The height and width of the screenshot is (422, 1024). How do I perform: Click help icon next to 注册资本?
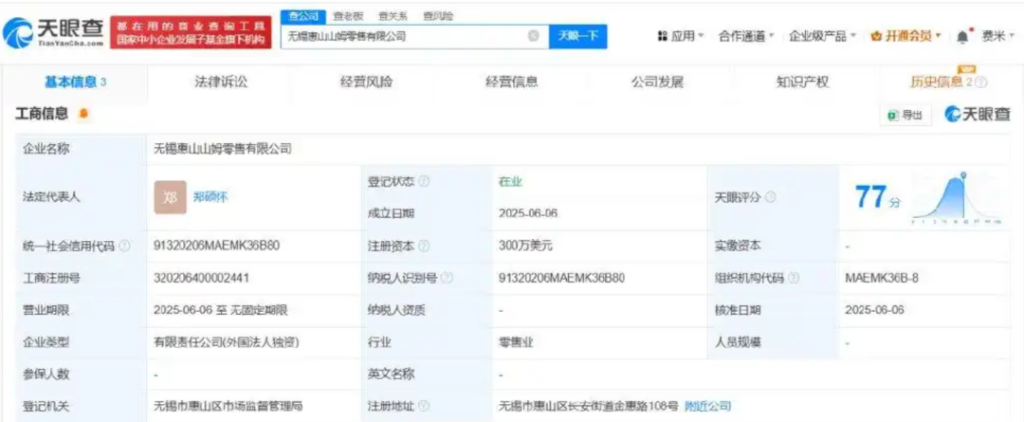point(424,247)
